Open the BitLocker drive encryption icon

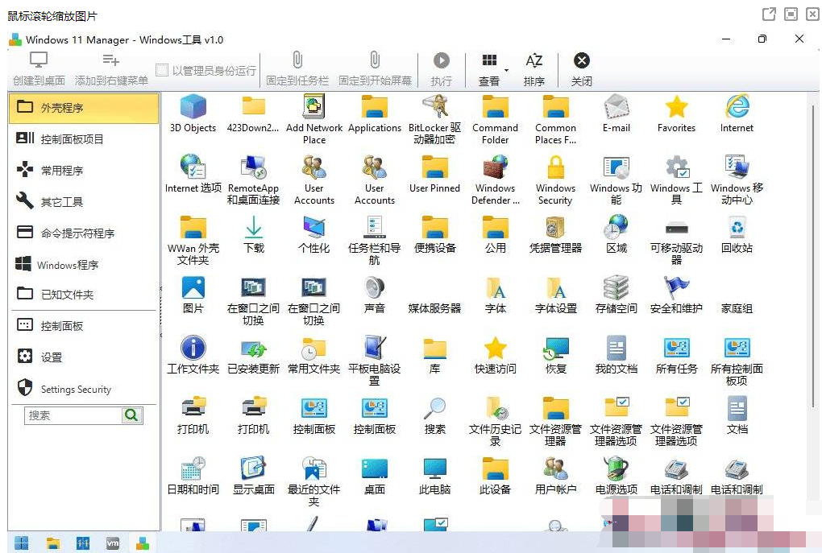pyautogui.click(x=434, y=119)
